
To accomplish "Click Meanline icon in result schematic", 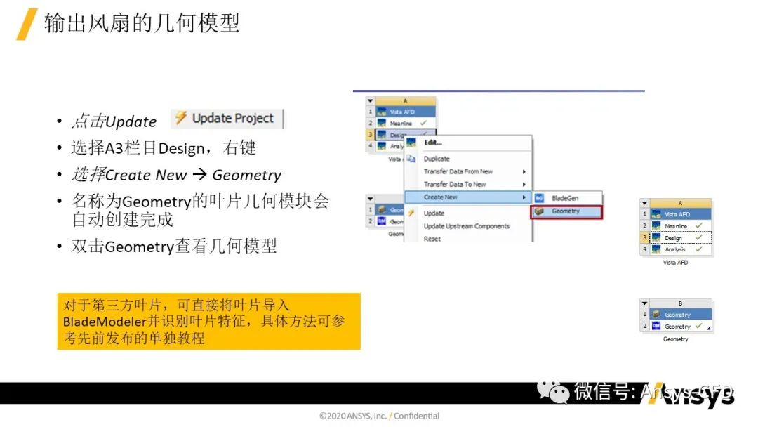I will pyautogui.click(x=656, y=226).
